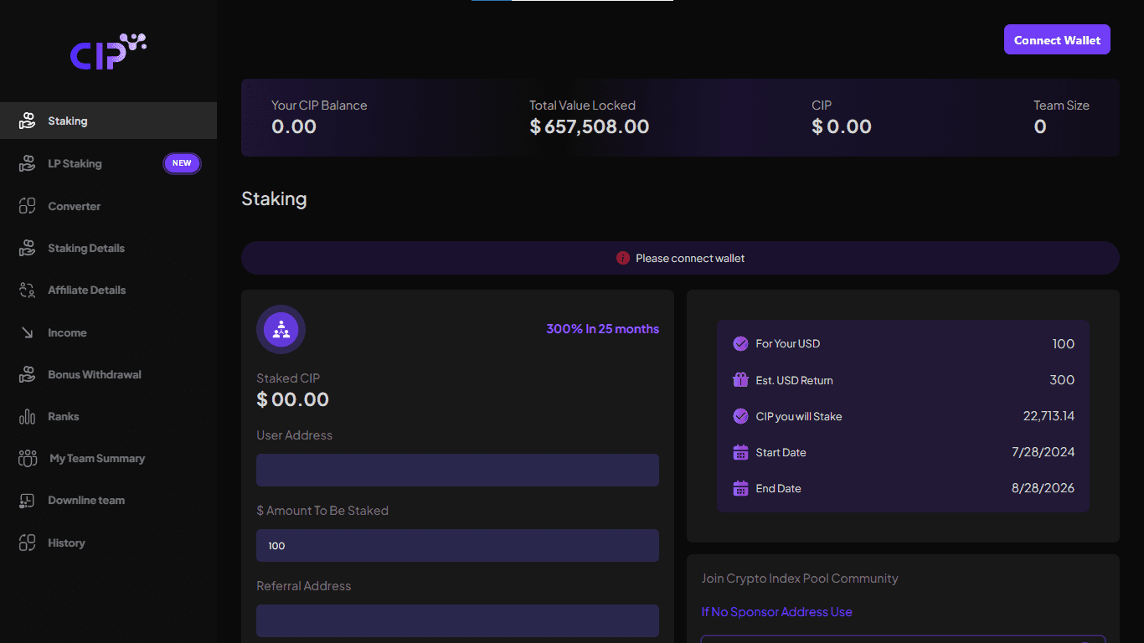Open the If No Sponsor Address Use link
Viewport: 1144px width, 643px height.
[x=776, y=612]
